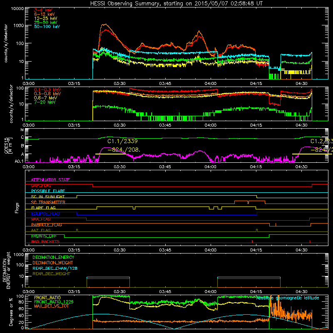The width and height of the screenshot is (333, 333).
Task: Select the PARTICLE_FLAG label
Action: (x=47, y=225)
